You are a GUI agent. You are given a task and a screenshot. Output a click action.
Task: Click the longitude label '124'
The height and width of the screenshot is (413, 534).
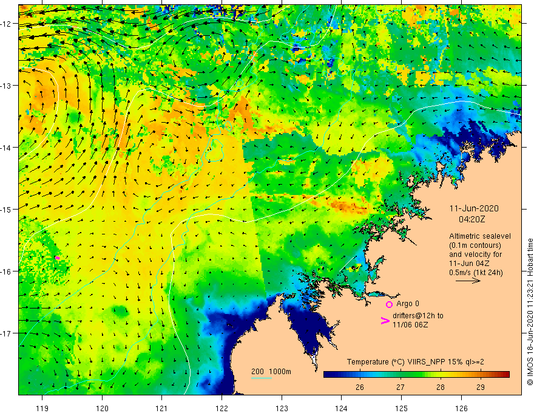[342, 408]
